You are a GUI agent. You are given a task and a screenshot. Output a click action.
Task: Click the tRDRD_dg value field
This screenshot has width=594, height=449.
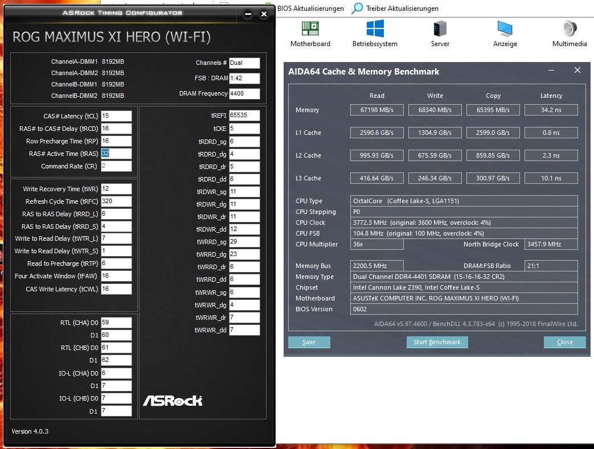244,154
